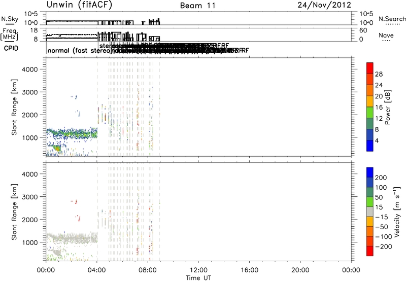Click the '16' tick on Power colorbar

tap(379, 107)
